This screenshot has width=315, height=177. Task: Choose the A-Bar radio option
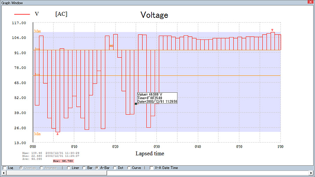(97, 168)
